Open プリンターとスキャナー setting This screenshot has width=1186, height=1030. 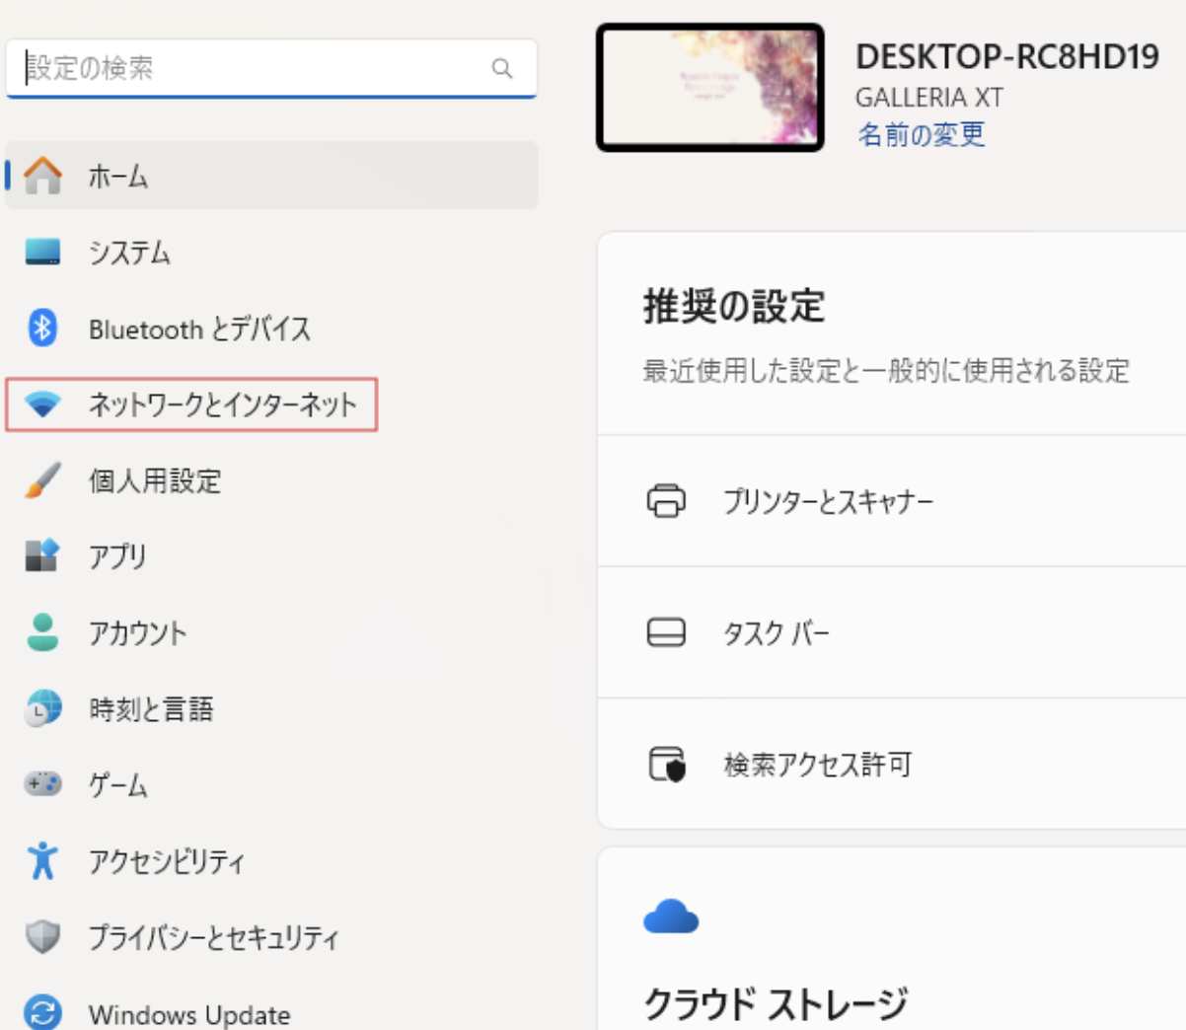[x=828, y=501]
